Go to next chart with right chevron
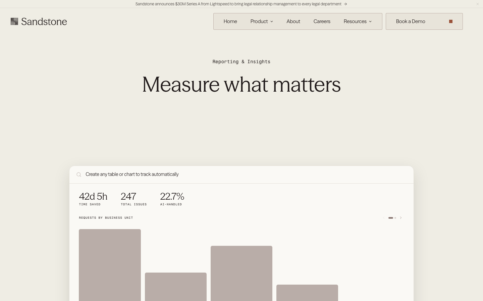Screen dimensions: 483x301 [401, 218]
